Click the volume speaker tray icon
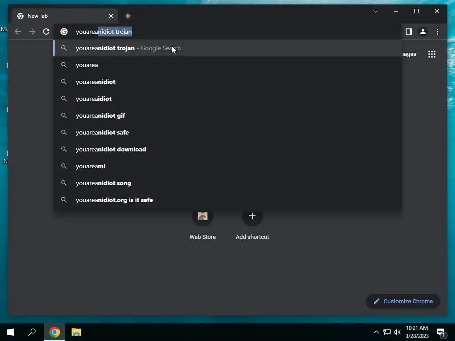 397,332
